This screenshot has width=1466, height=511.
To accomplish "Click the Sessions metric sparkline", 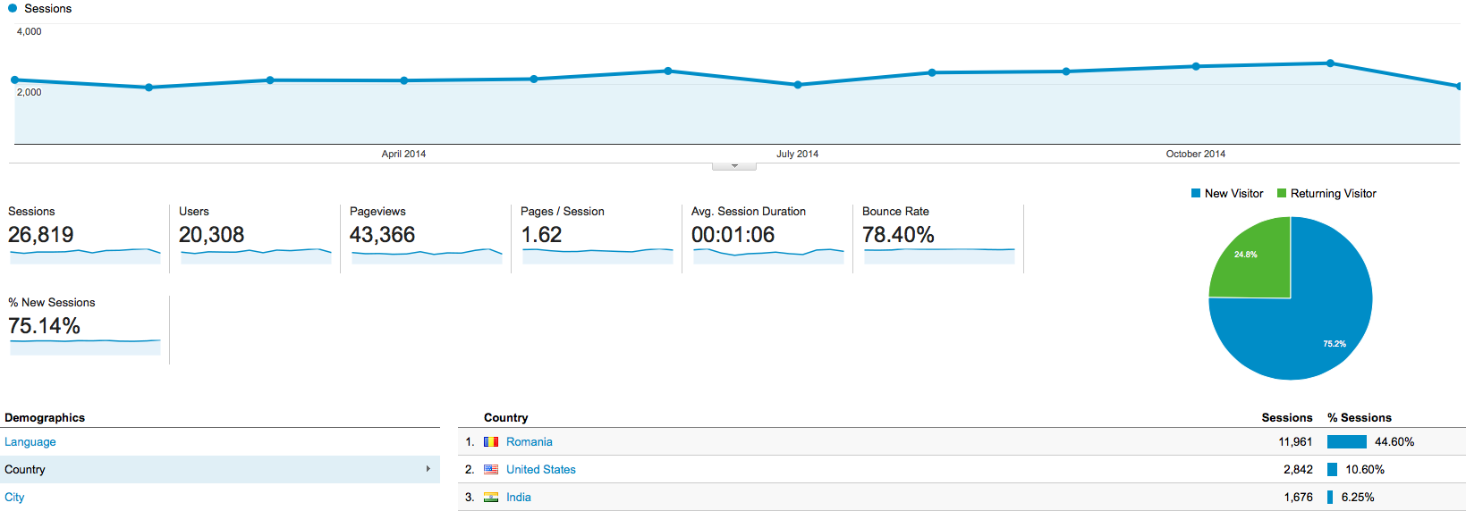I will tap(85, 255).
